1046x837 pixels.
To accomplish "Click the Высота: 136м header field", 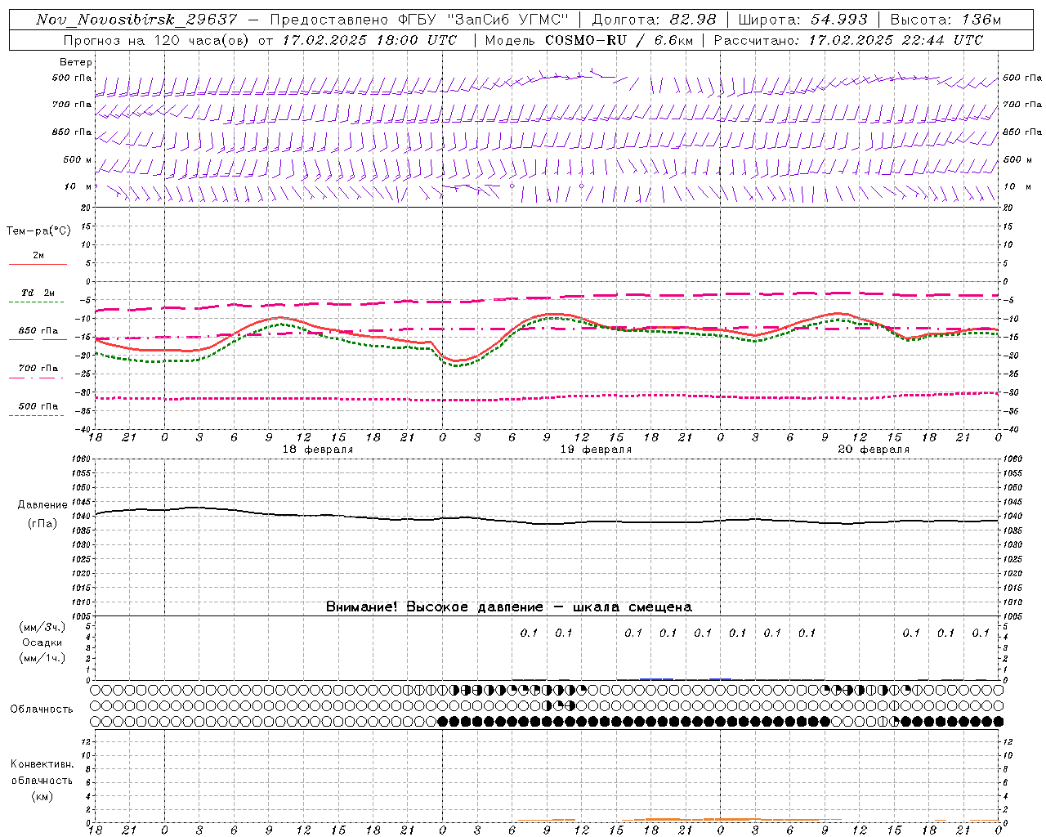I will pyautogui.click(x=945, y=20).
